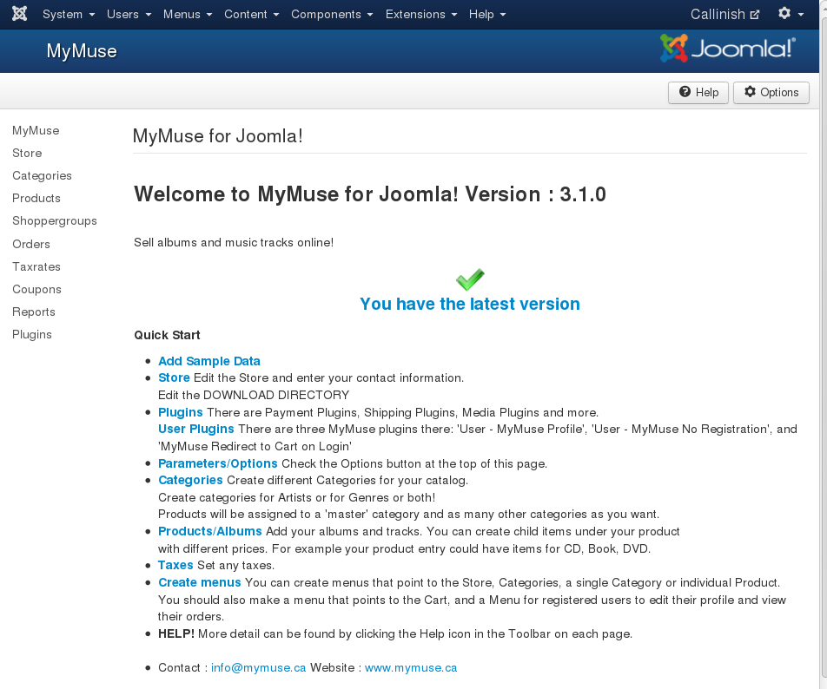Click the Help toolbar button
The image size is (827, 689).
click(x=698, y=92)
